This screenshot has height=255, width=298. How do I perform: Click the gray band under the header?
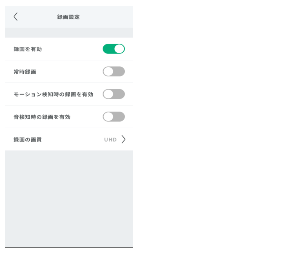point(69,33)
